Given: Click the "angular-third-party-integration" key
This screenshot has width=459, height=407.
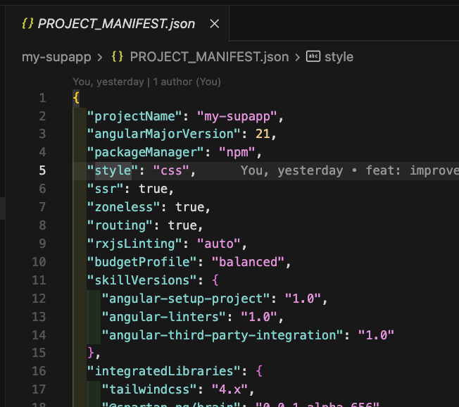Looking at the screenshot, I should [222, 335].
